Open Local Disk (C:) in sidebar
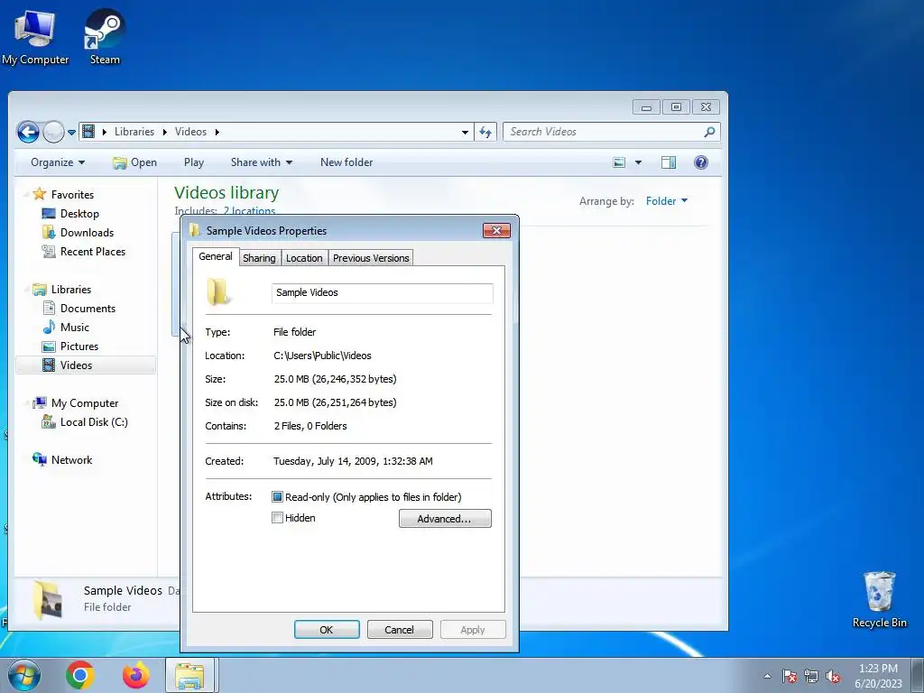Image resolution: width=924 pixels, height=693 pixels. coord(93,422)
